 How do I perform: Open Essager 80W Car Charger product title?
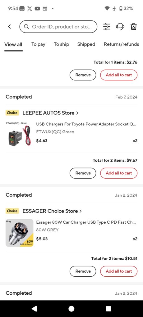(x=86, y=222)
